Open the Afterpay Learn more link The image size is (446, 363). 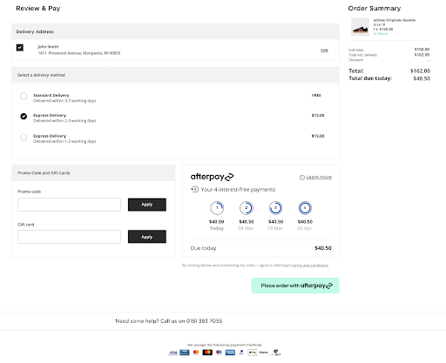point(319,177)
